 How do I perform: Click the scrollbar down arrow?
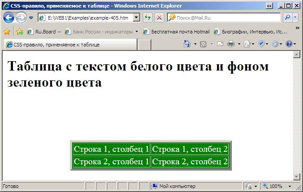pos(296,176)
